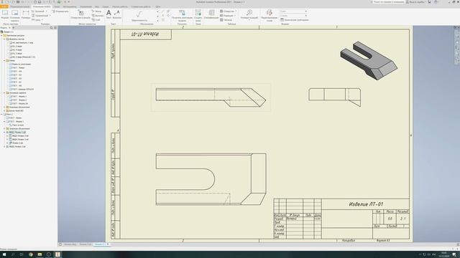The height and width of the screenshot is (258, 460).
Task: Activate the Текст text tool
Action: pos(109,14)
